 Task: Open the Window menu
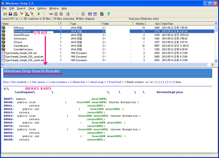(54, 8)
